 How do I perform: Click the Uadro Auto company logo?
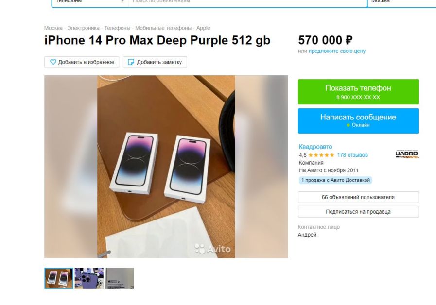(x=407, y=154)
